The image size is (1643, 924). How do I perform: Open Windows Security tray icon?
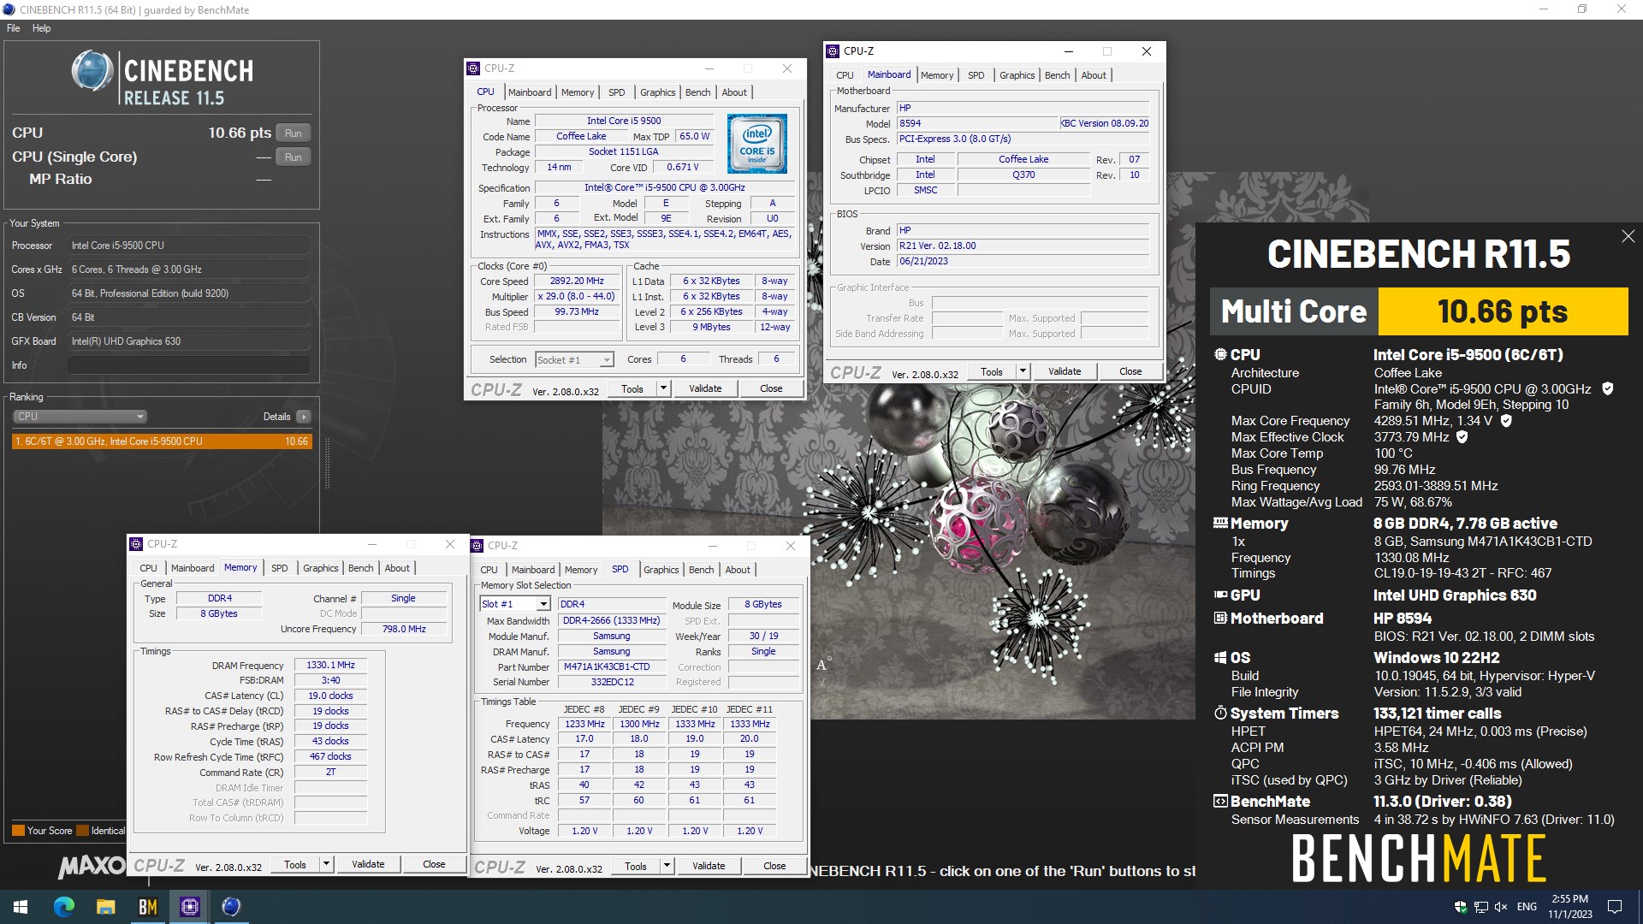[1461, 907]
